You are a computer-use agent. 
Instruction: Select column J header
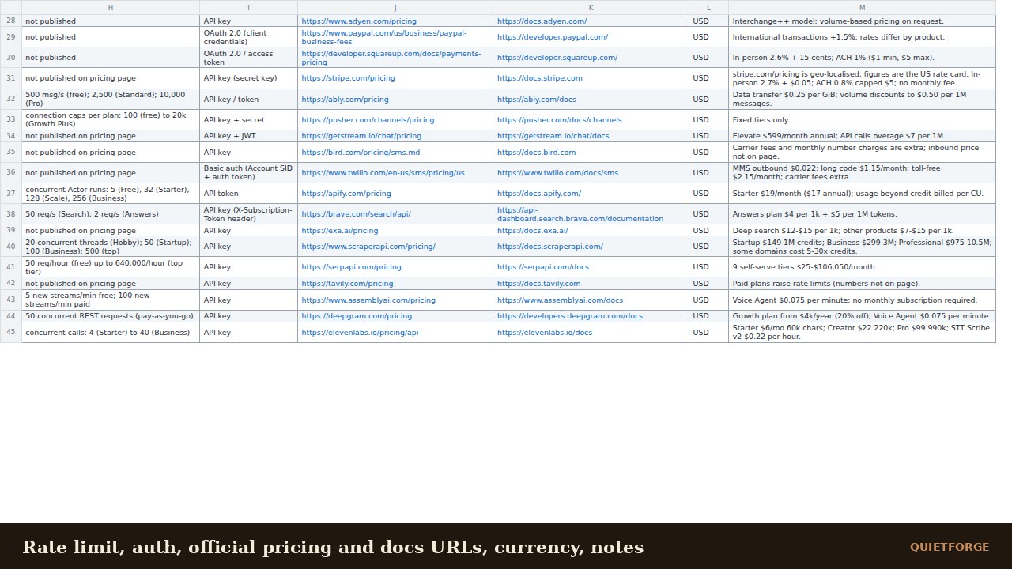[x=395, y=8]
